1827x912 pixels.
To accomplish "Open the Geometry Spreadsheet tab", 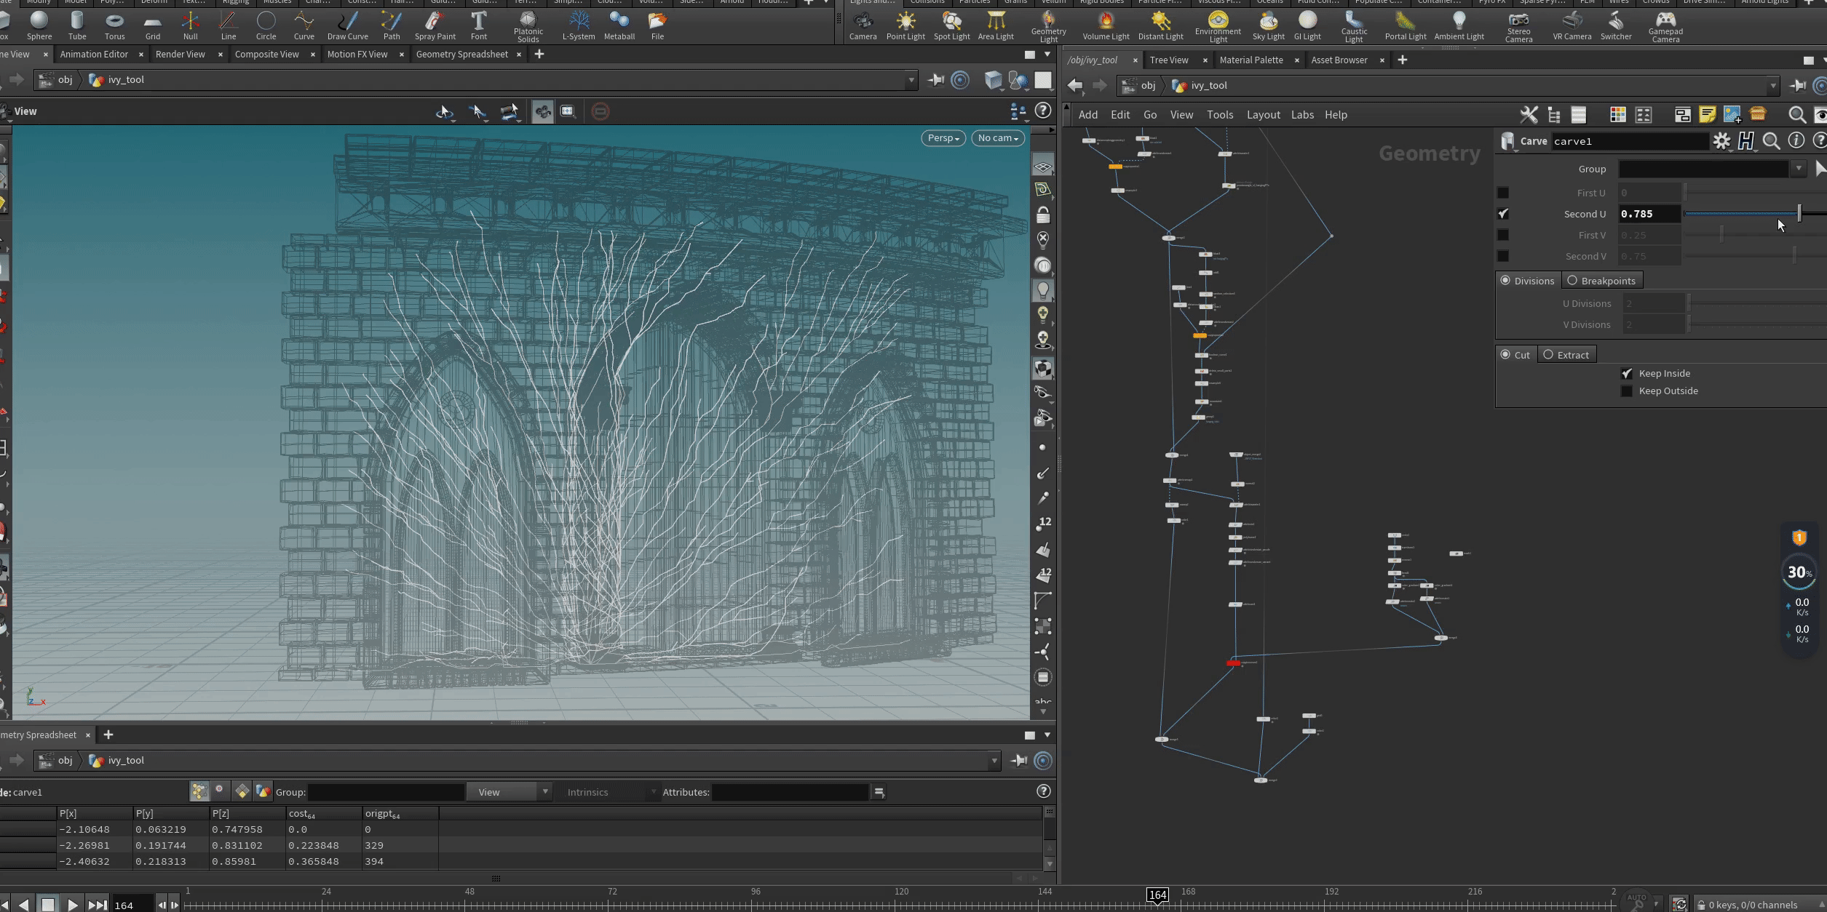I will point(465,54).
